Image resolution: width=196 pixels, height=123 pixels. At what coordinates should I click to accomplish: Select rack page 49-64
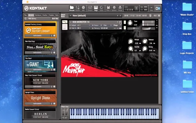pyautogui.click(x=144, y=16)
